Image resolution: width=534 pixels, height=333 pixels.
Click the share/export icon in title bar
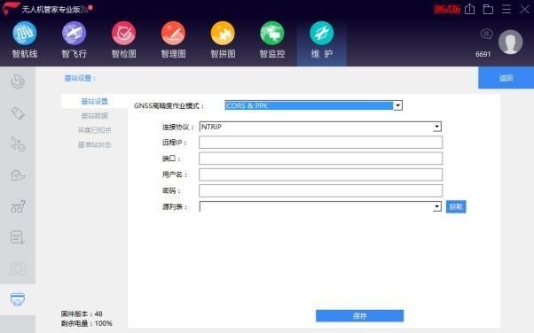(x=469, y=9)
